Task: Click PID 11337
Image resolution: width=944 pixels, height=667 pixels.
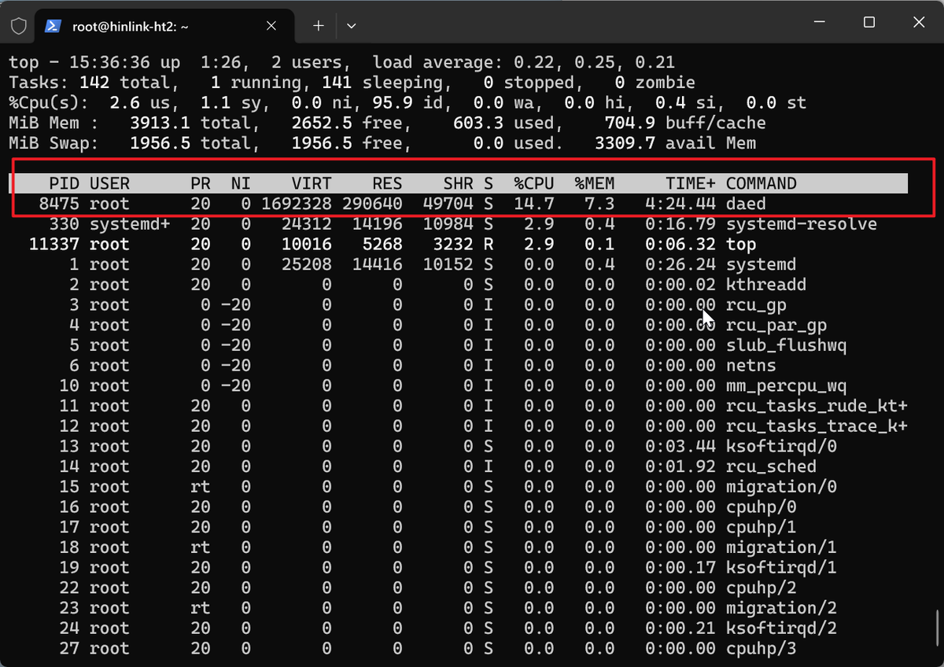Action: pos(53,245)
